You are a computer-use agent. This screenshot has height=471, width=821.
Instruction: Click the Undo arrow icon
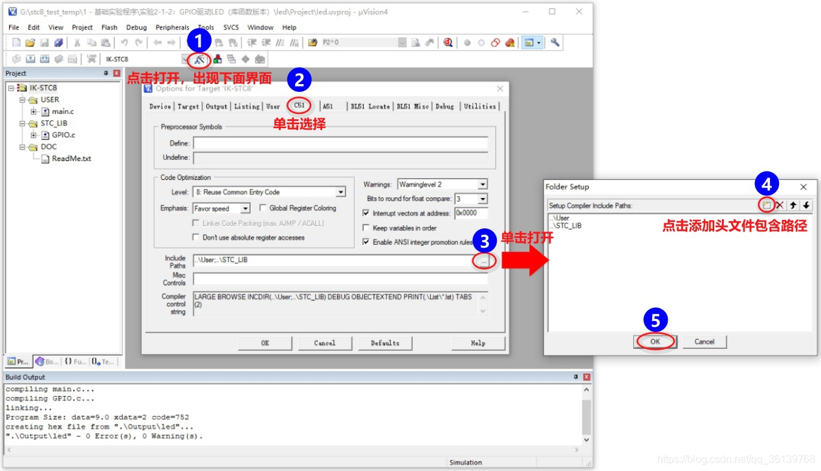click(x=124, y=43)
